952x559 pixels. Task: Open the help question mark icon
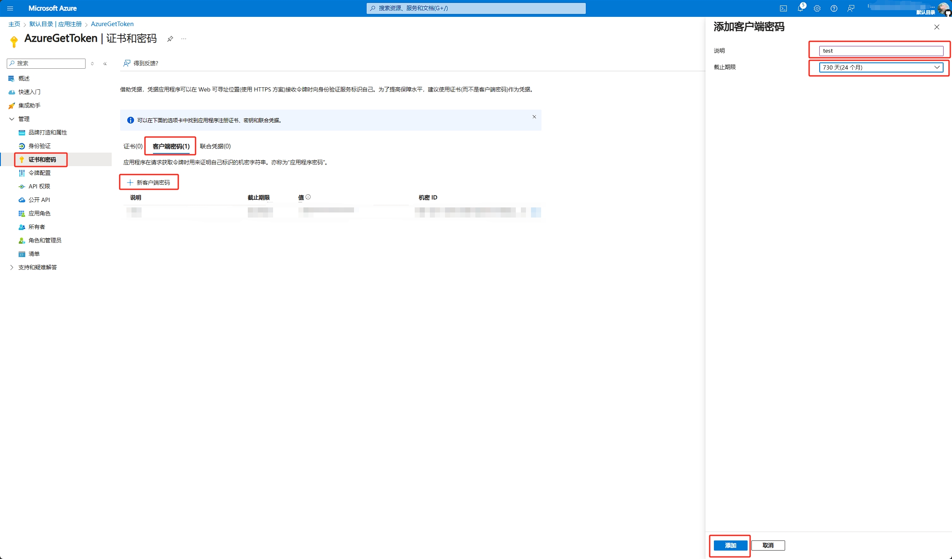click(834, 8)
